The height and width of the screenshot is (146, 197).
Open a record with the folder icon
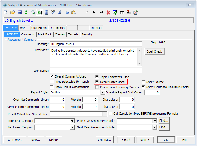coord(13,12)
